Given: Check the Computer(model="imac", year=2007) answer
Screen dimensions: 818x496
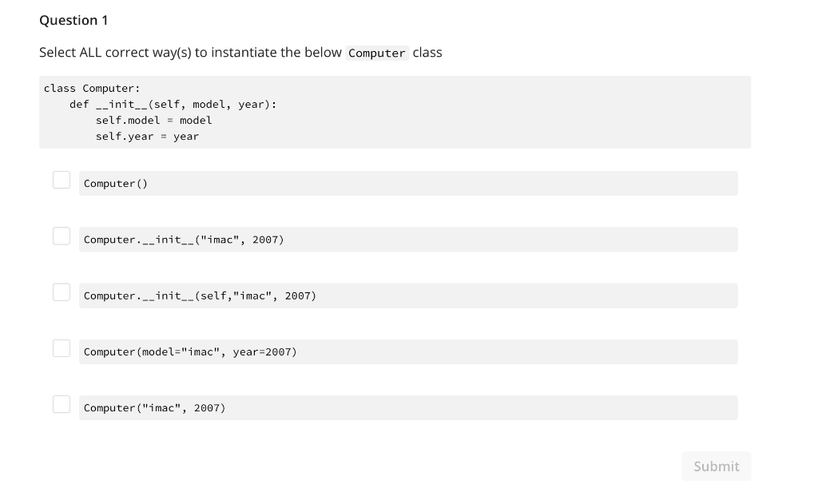Looking at the screenshot, I should point(62,347).
